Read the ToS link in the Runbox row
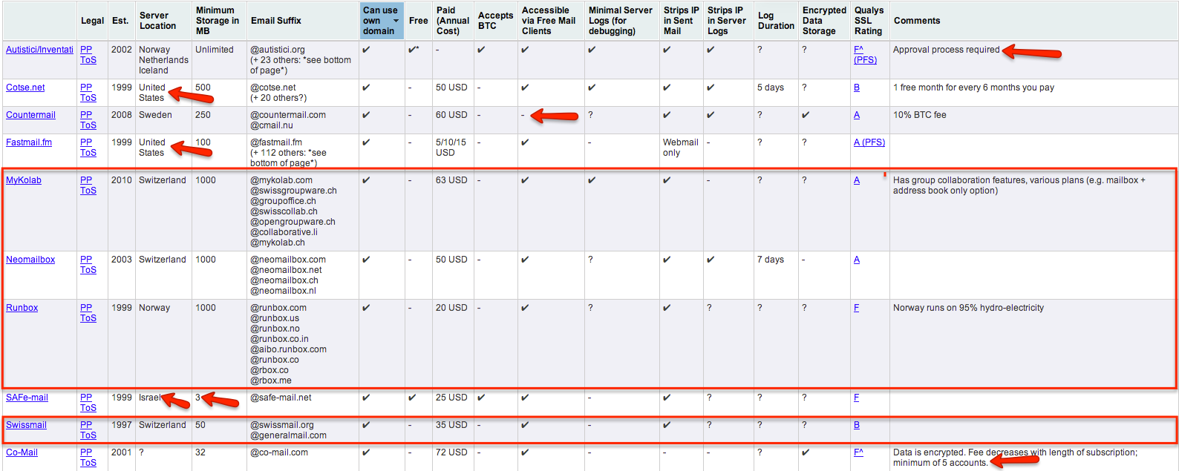Screen dimensions: 1179x471 pyautogui.click(x=88, y=318)
